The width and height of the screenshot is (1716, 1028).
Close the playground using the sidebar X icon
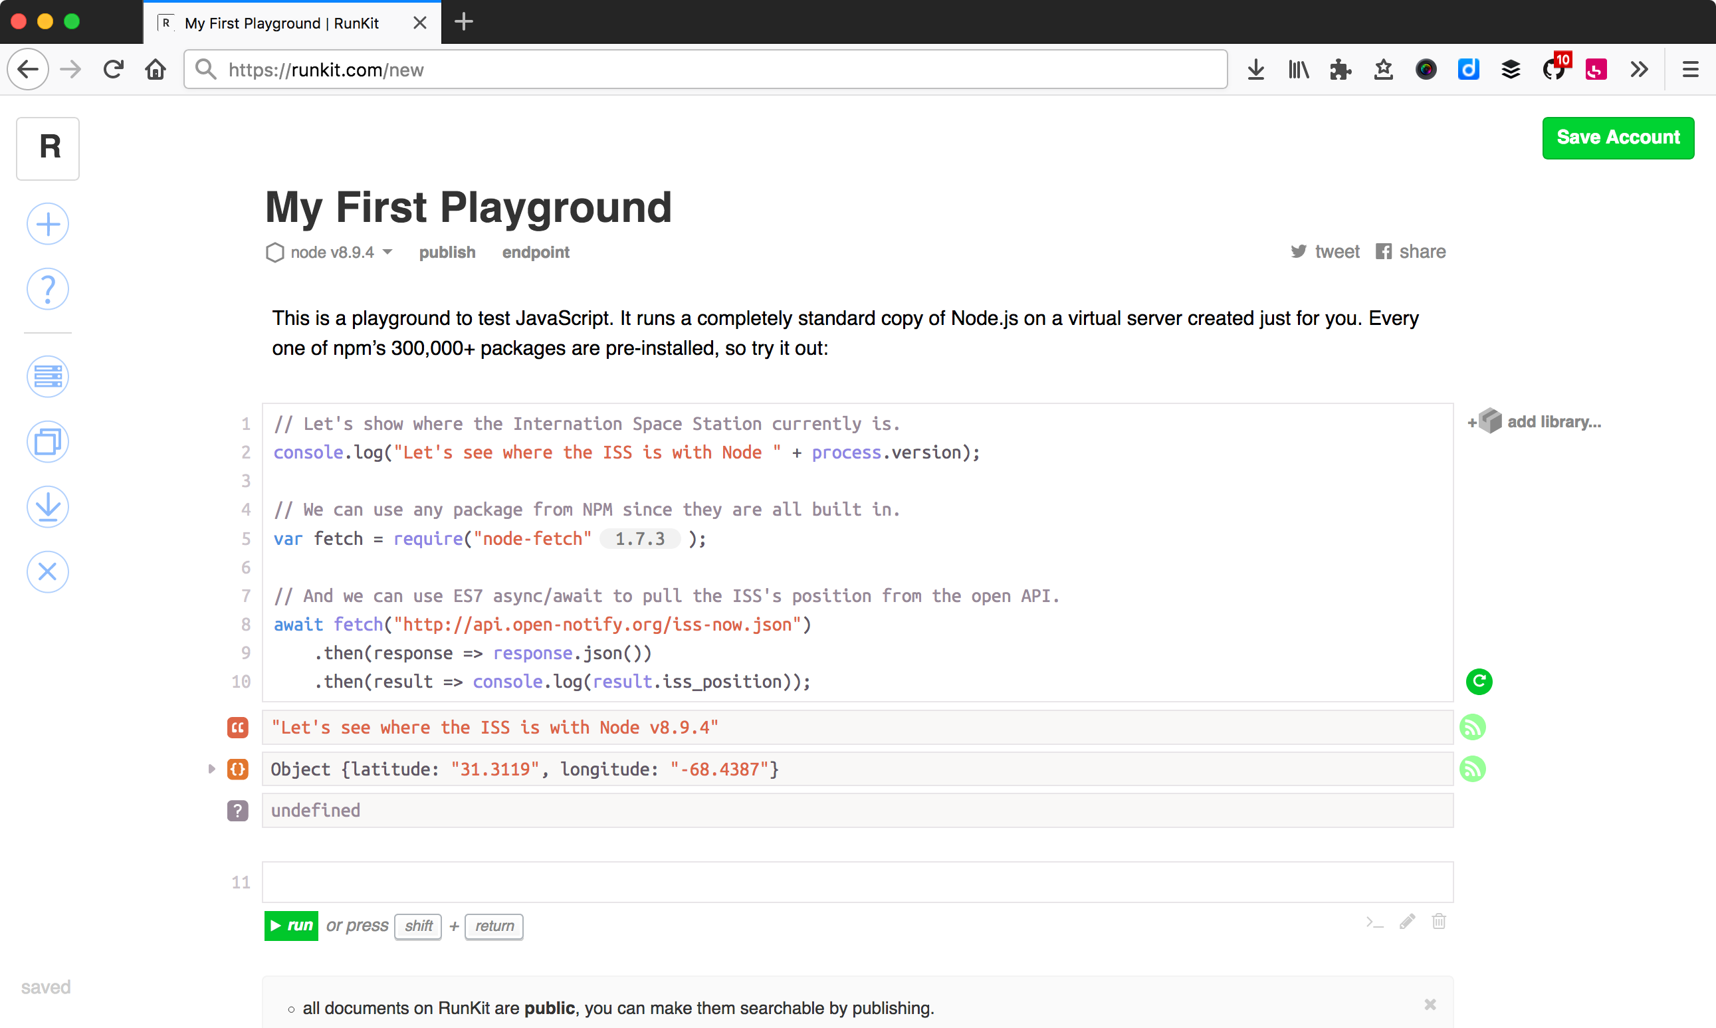[47, 571]
